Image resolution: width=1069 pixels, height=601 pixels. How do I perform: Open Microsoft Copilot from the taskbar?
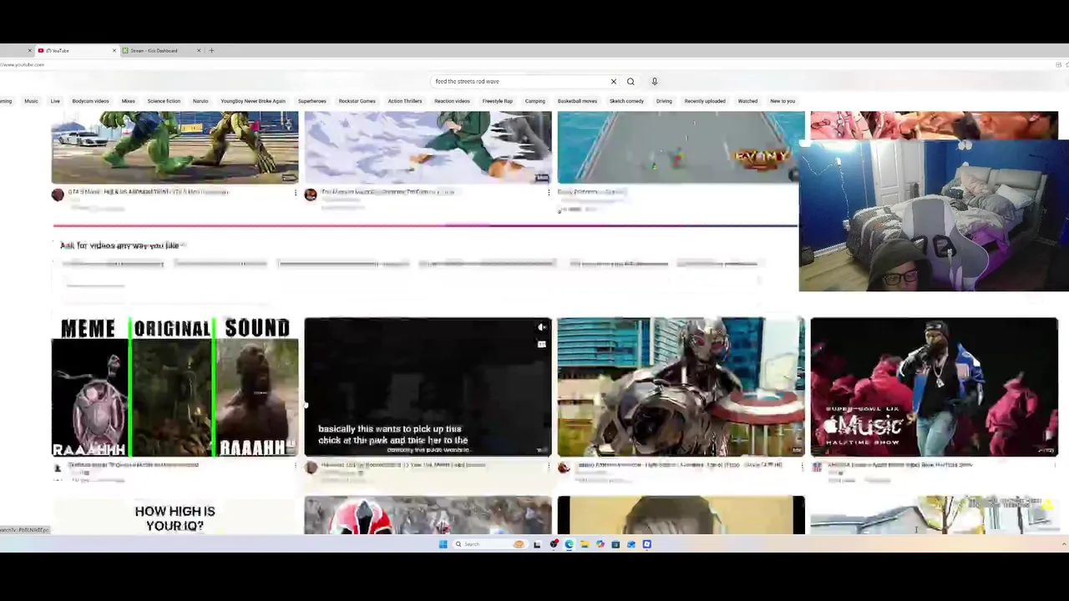click(600, 544)
